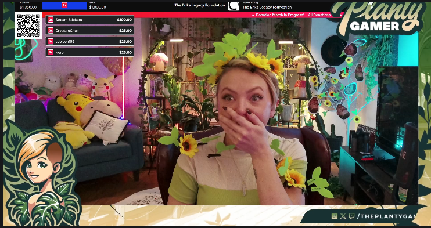
Task: Click the 2x icon next to CrystaruChan
Action: pyautogui.click(x=51, y=31)
